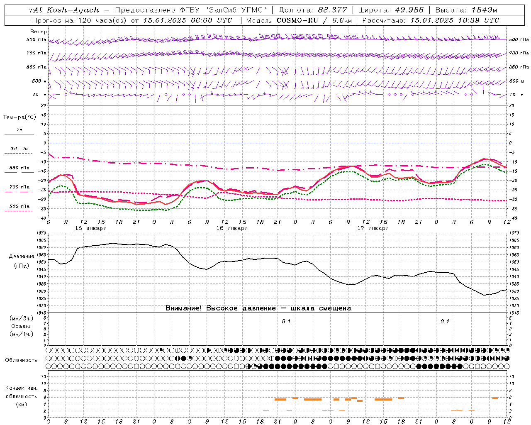Click the "1015" value on the right pressure axis
Viewport: 531px width, 425px height.
point(514,313)
